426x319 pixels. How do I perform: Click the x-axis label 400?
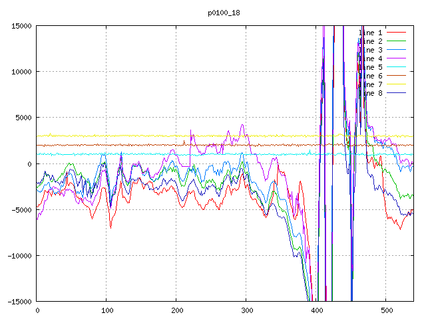[x=317, y=310]
